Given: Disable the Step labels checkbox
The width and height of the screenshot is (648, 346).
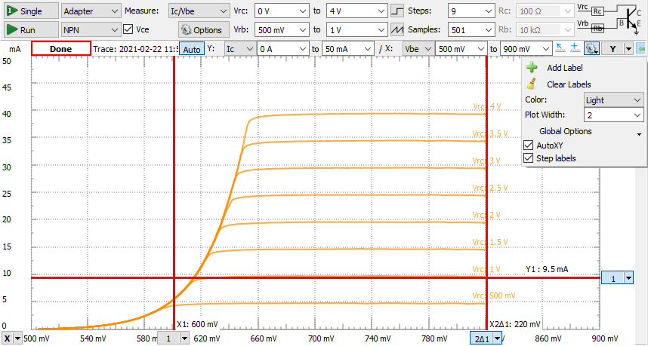Looking at the screenshot, I should [529, 158].
